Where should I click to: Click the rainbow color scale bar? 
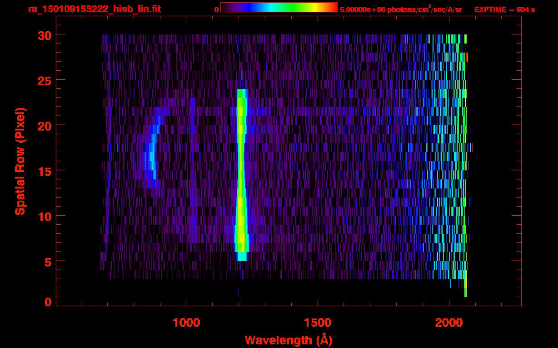279,7
